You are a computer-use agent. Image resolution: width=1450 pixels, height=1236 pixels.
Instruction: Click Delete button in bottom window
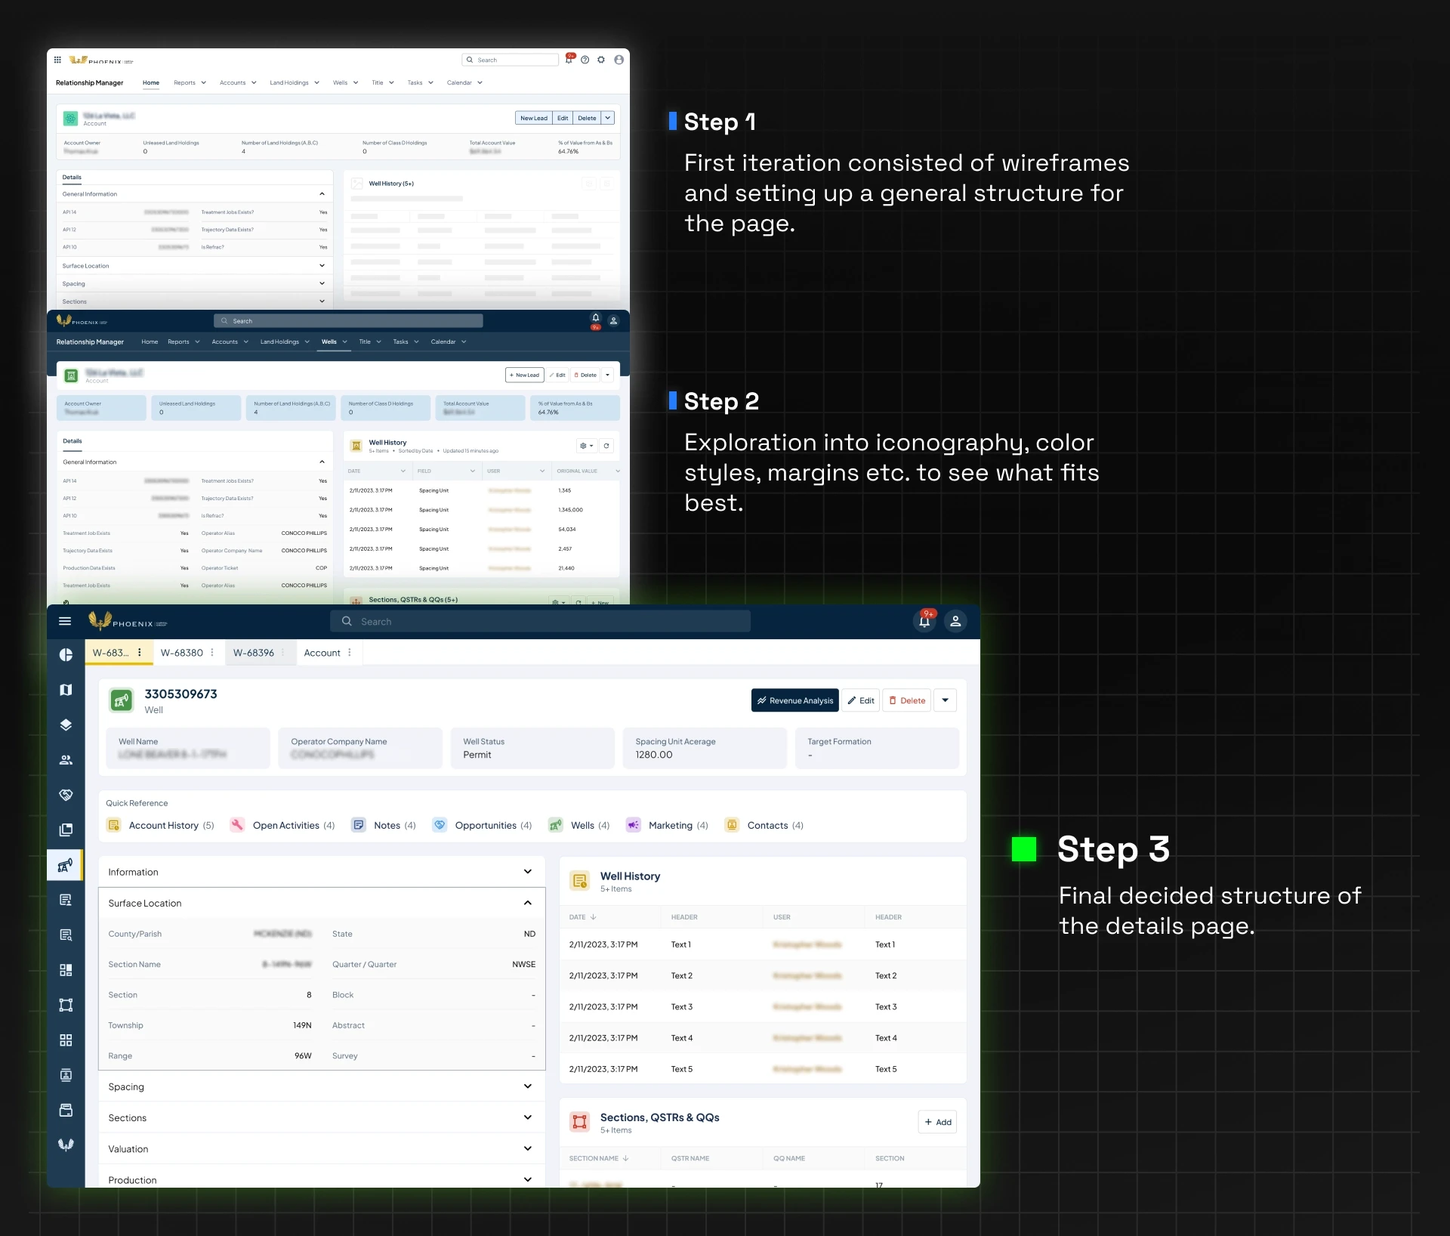pos(906,700)
